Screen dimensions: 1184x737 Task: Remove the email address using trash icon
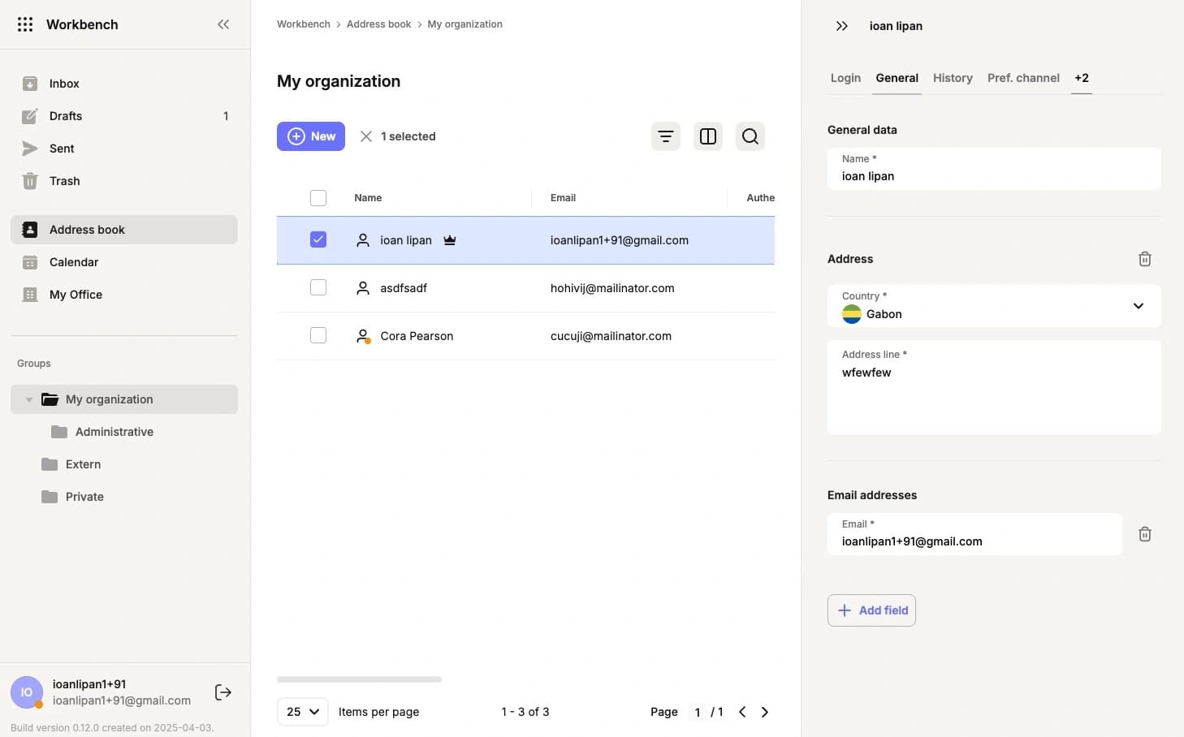click(1145, 533)
